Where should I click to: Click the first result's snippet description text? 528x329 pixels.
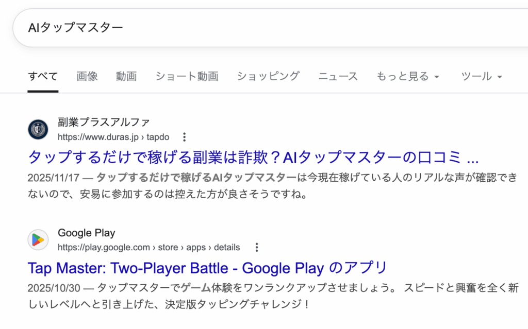258,186
